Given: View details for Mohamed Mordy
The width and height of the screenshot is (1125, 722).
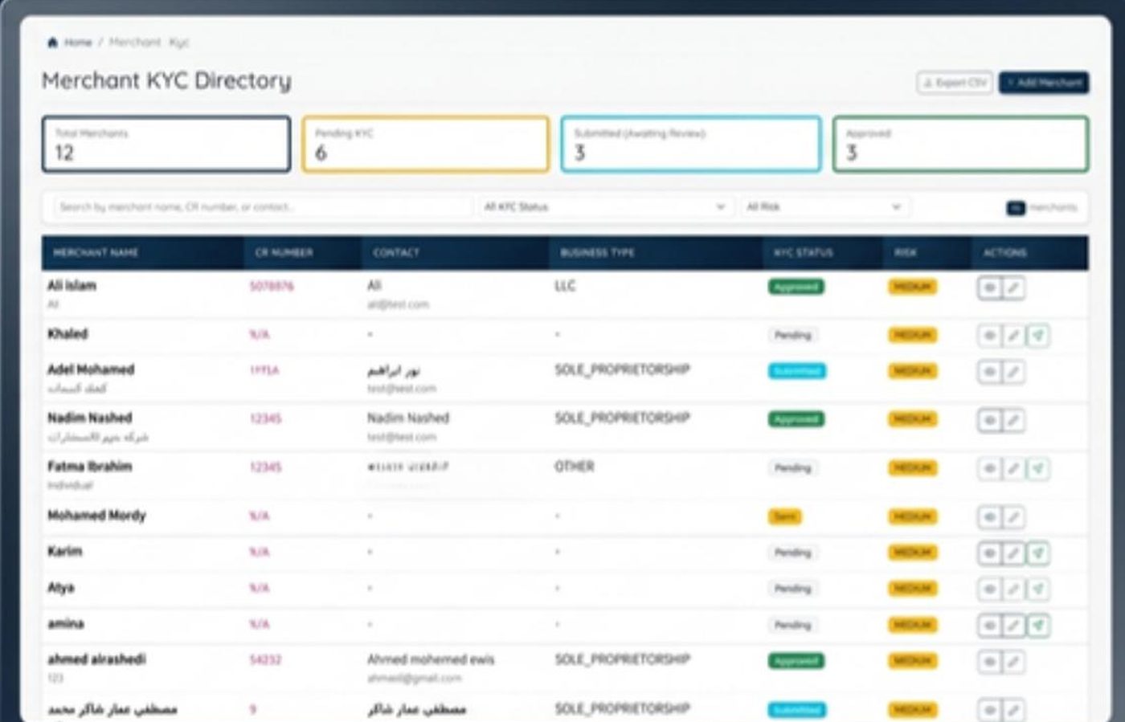Looking at the screenshot, I should pos(989,517).
